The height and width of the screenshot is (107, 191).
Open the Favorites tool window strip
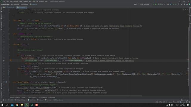tap(1, 95)
